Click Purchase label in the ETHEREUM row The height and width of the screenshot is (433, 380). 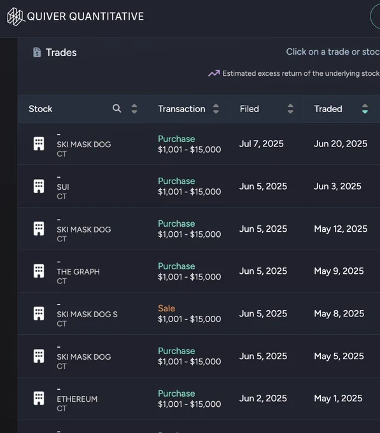point(176,394)
